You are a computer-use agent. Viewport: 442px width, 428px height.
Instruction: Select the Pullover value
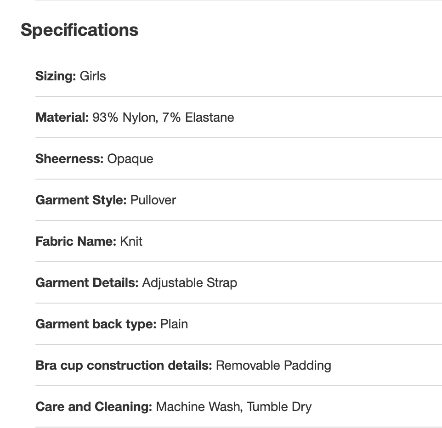point(153,200)
